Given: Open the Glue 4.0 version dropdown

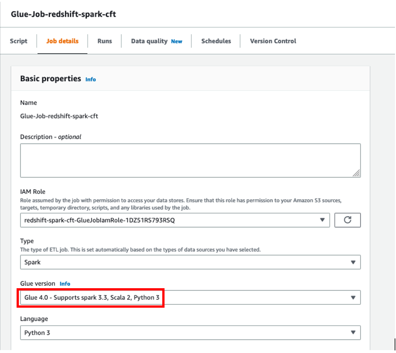Looking at the screenshot, I should (x=190, y=298).
